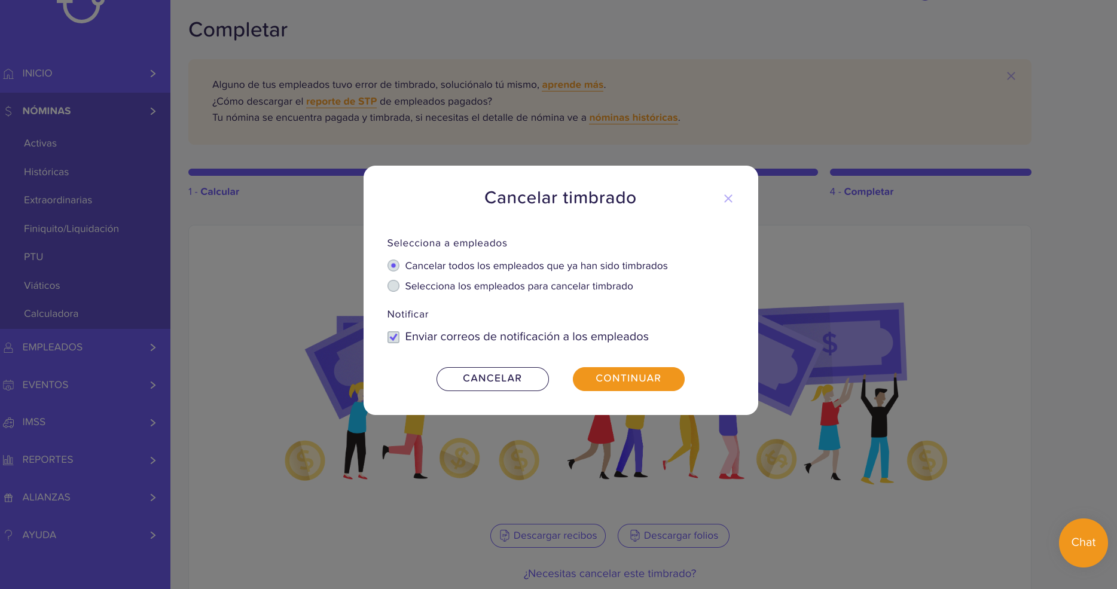This screenshot has height=589, width=1117.
Task: Click the dollar icon beside NÓMINAS
Action: tap(8, 111)
